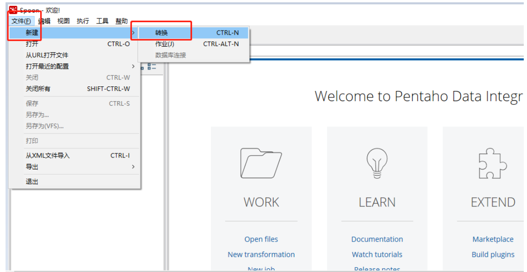Viewport: 527px width, 272px height.
Task: Open the 文件(F) menu
Action: [x=21, y=21]
